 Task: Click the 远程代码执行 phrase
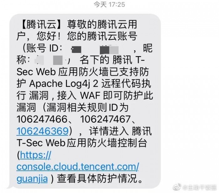pos(126,84)
